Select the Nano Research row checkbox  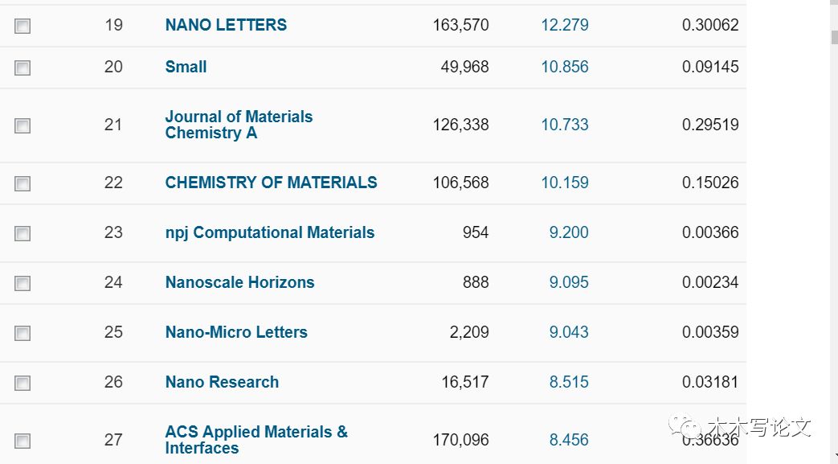(x=22, y=383)
